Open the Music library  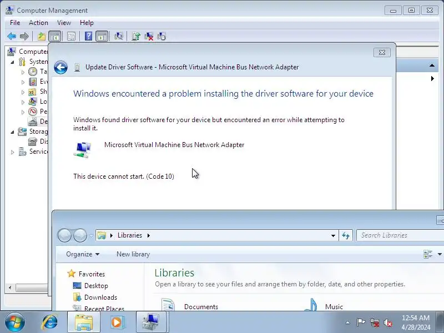(x=334, y=307)
